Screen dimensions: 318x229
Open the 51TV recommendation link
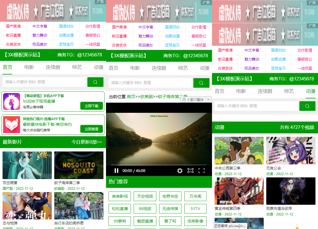195,209
